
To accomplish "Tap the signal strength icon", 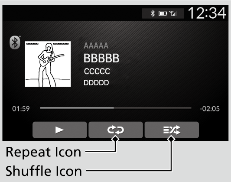I will point(173,13).
